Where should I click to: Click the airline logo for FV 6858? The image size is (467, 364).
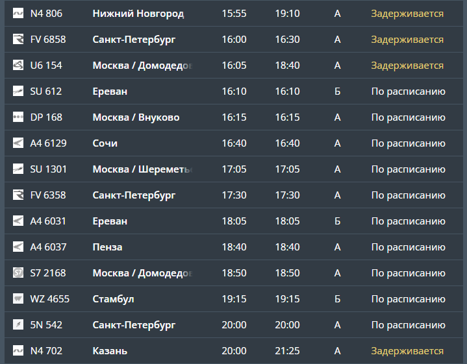[x=18, y=40]
